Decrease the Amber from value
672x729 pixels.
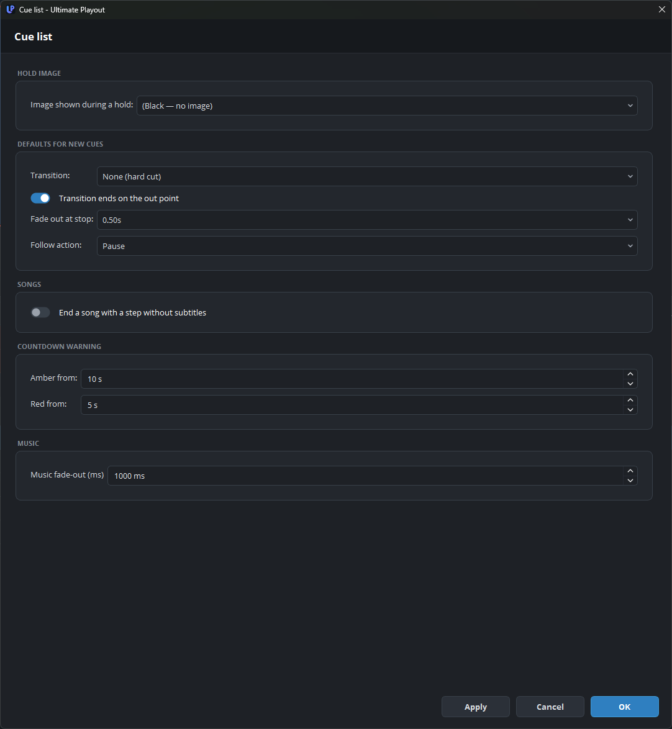630,384
